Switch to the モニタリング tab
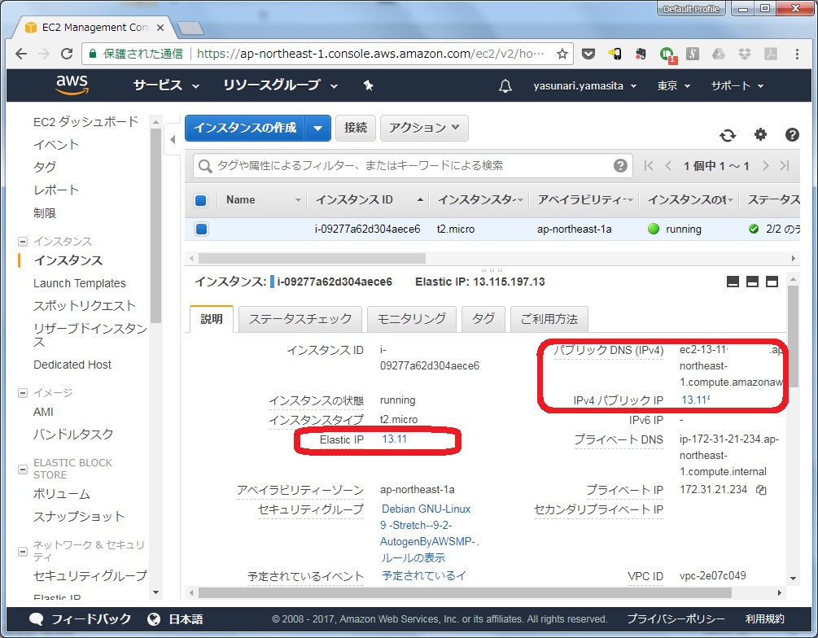This screenshot has height=638, width=818. 412,319
